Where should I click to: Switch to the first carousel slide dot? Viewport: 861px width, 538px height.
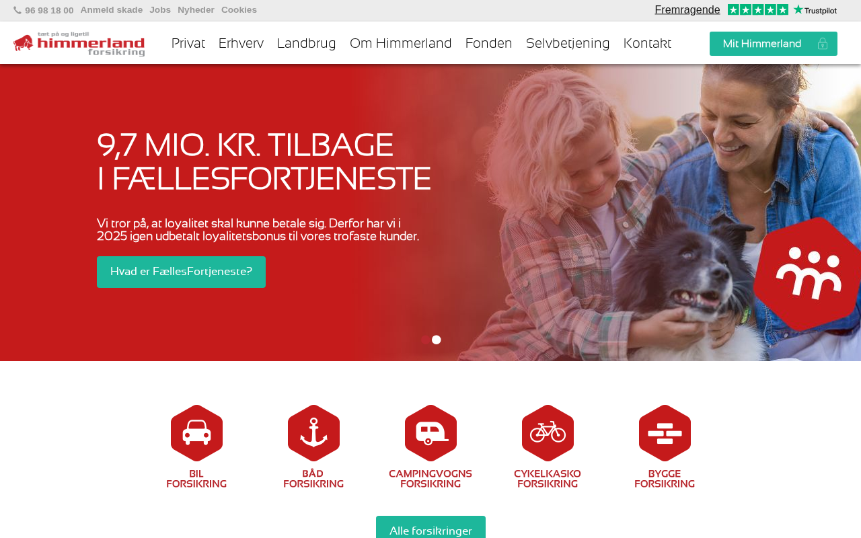coord(426,340)
